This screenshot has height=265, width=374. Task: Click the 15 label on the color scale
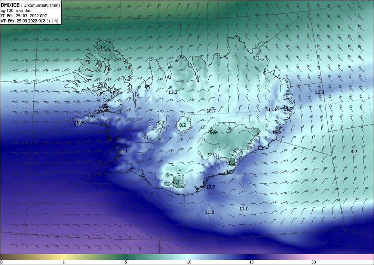(251, 262)
